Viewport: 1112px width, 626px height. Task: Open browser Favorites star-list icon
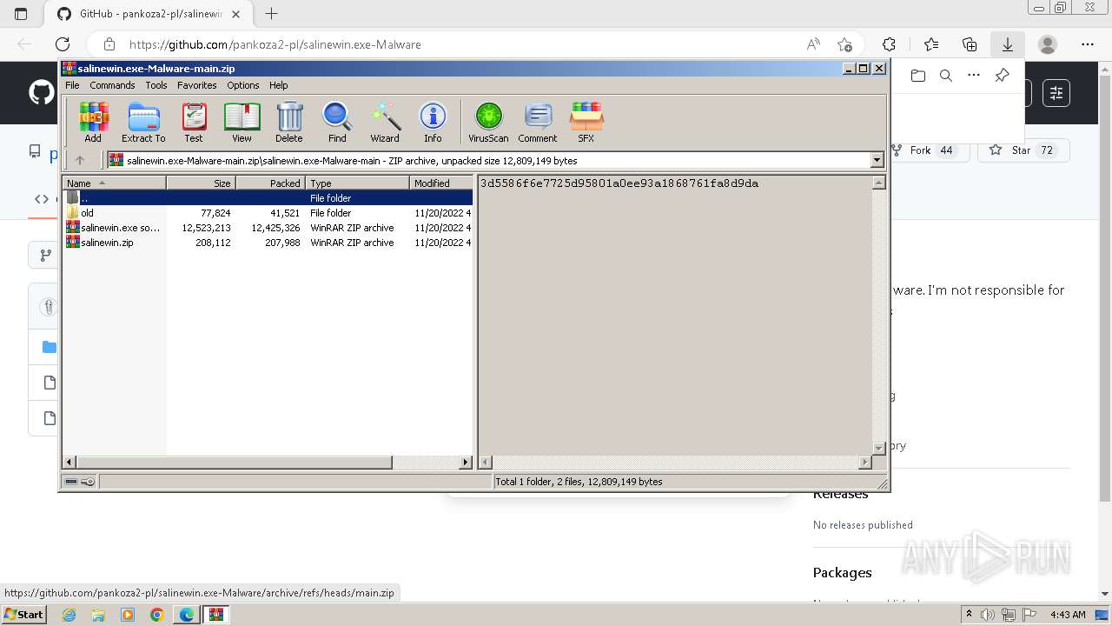(x=931, y=44)
